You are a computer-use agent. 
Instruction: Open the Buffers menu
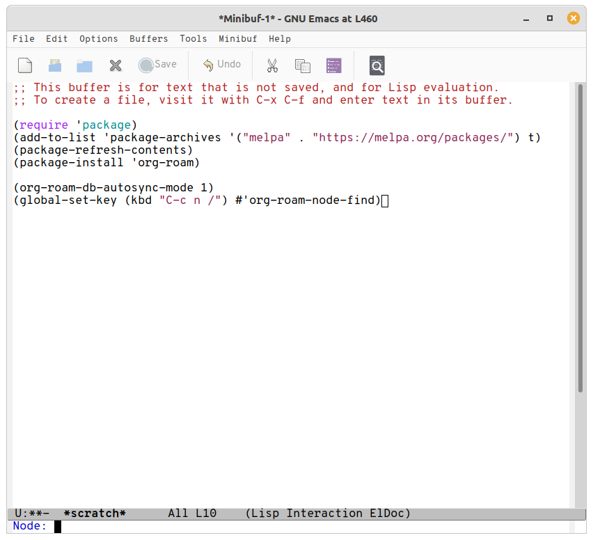(x=149, y=38)
